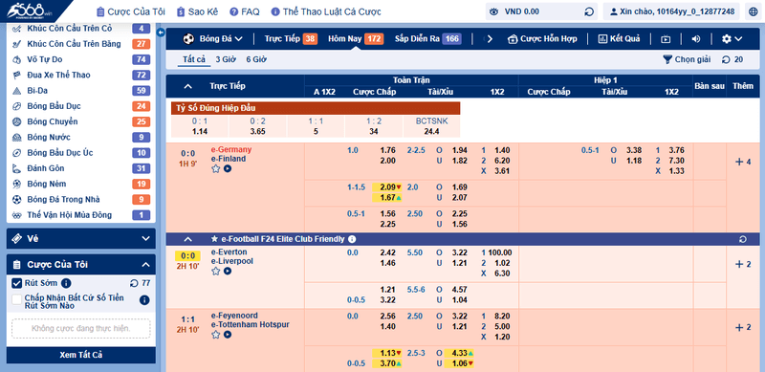Open info icon for Elite Club Friendly
Screen dimensions: 765x372
(352, 239)
